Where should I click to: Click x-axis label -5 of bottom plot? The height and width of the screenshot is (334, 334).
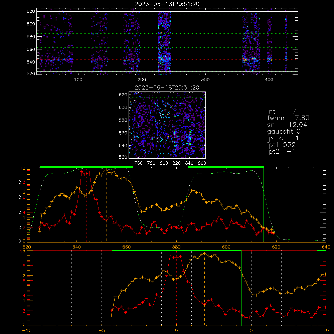click(x=102, y=331)
